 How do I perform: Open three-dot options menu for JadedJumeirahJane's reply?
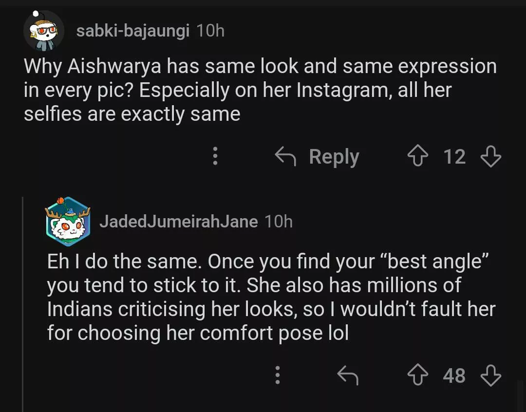tap(277, 375)
